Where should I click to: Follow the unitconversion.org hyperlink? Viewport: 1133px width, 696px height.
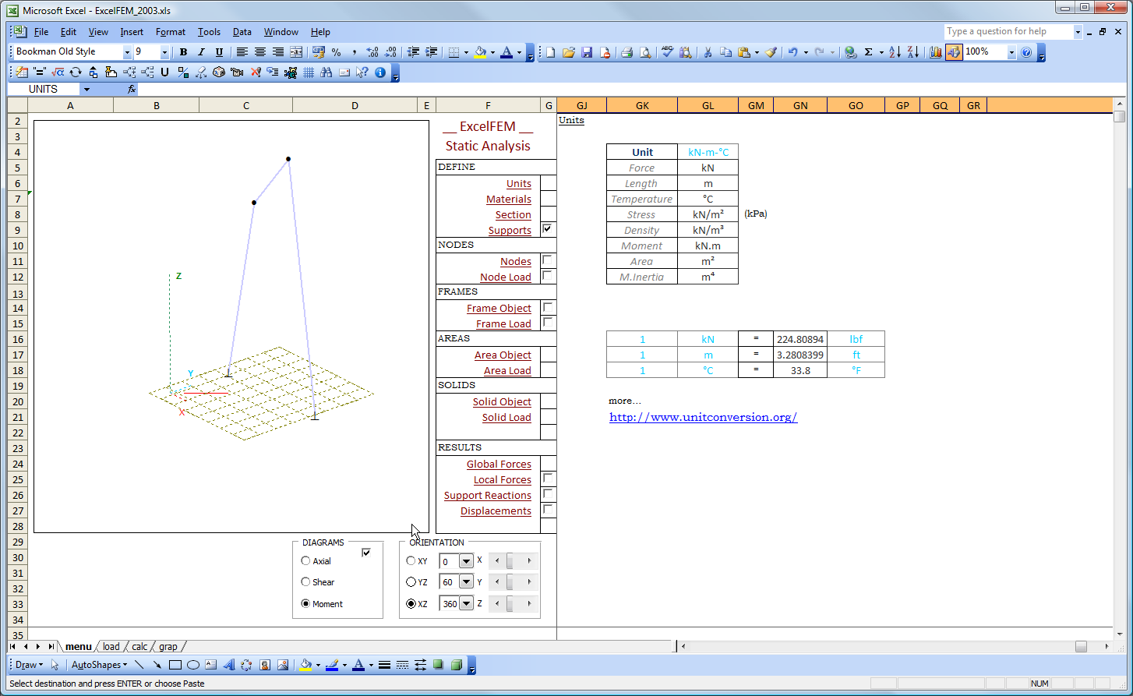point(703,417)
